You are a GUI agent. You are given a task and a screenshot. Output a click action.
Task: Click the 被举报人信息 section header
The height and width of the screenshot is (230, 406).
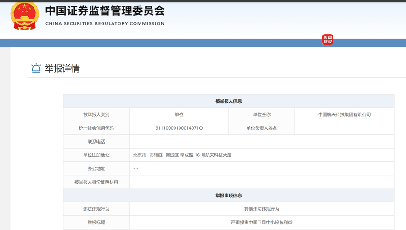click(x=228, y=101)
